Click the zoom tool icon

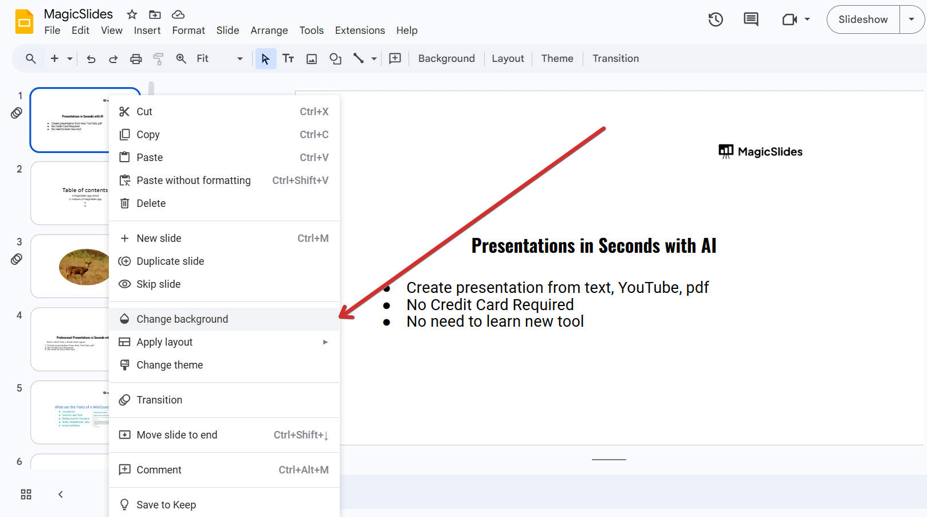pyautogui.click(x=181, y=58)
